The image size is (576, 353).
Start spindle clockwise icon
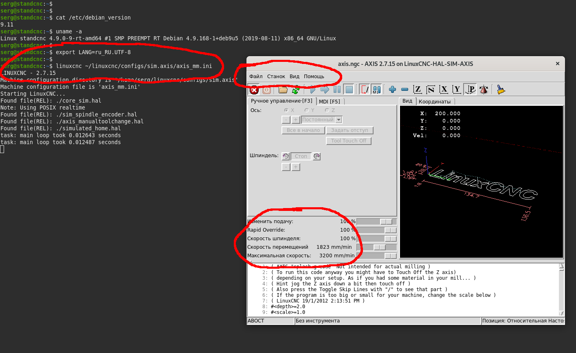[x=317, y=156]
